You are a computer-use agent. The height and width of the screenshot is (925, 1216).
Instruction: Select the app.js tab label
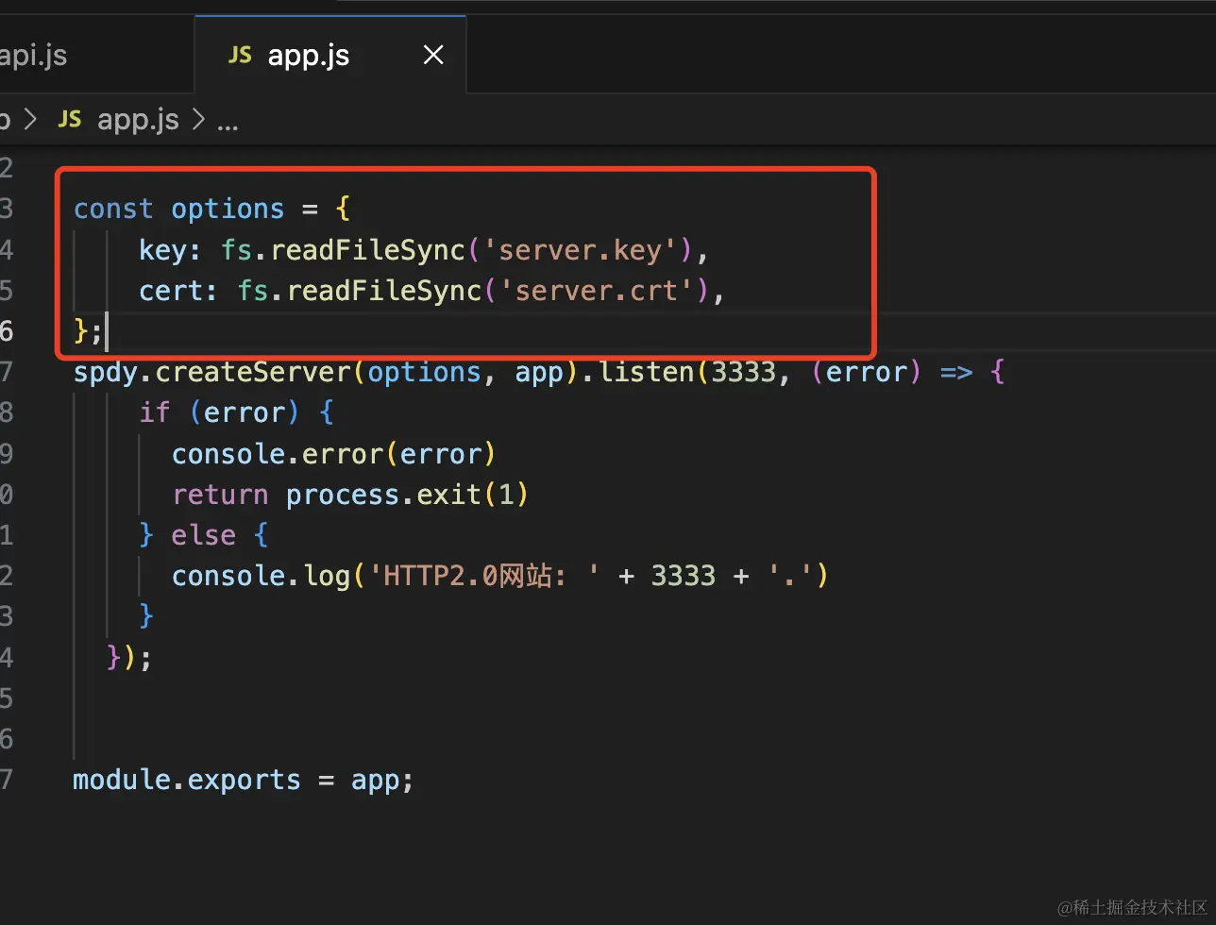[309, 56]
